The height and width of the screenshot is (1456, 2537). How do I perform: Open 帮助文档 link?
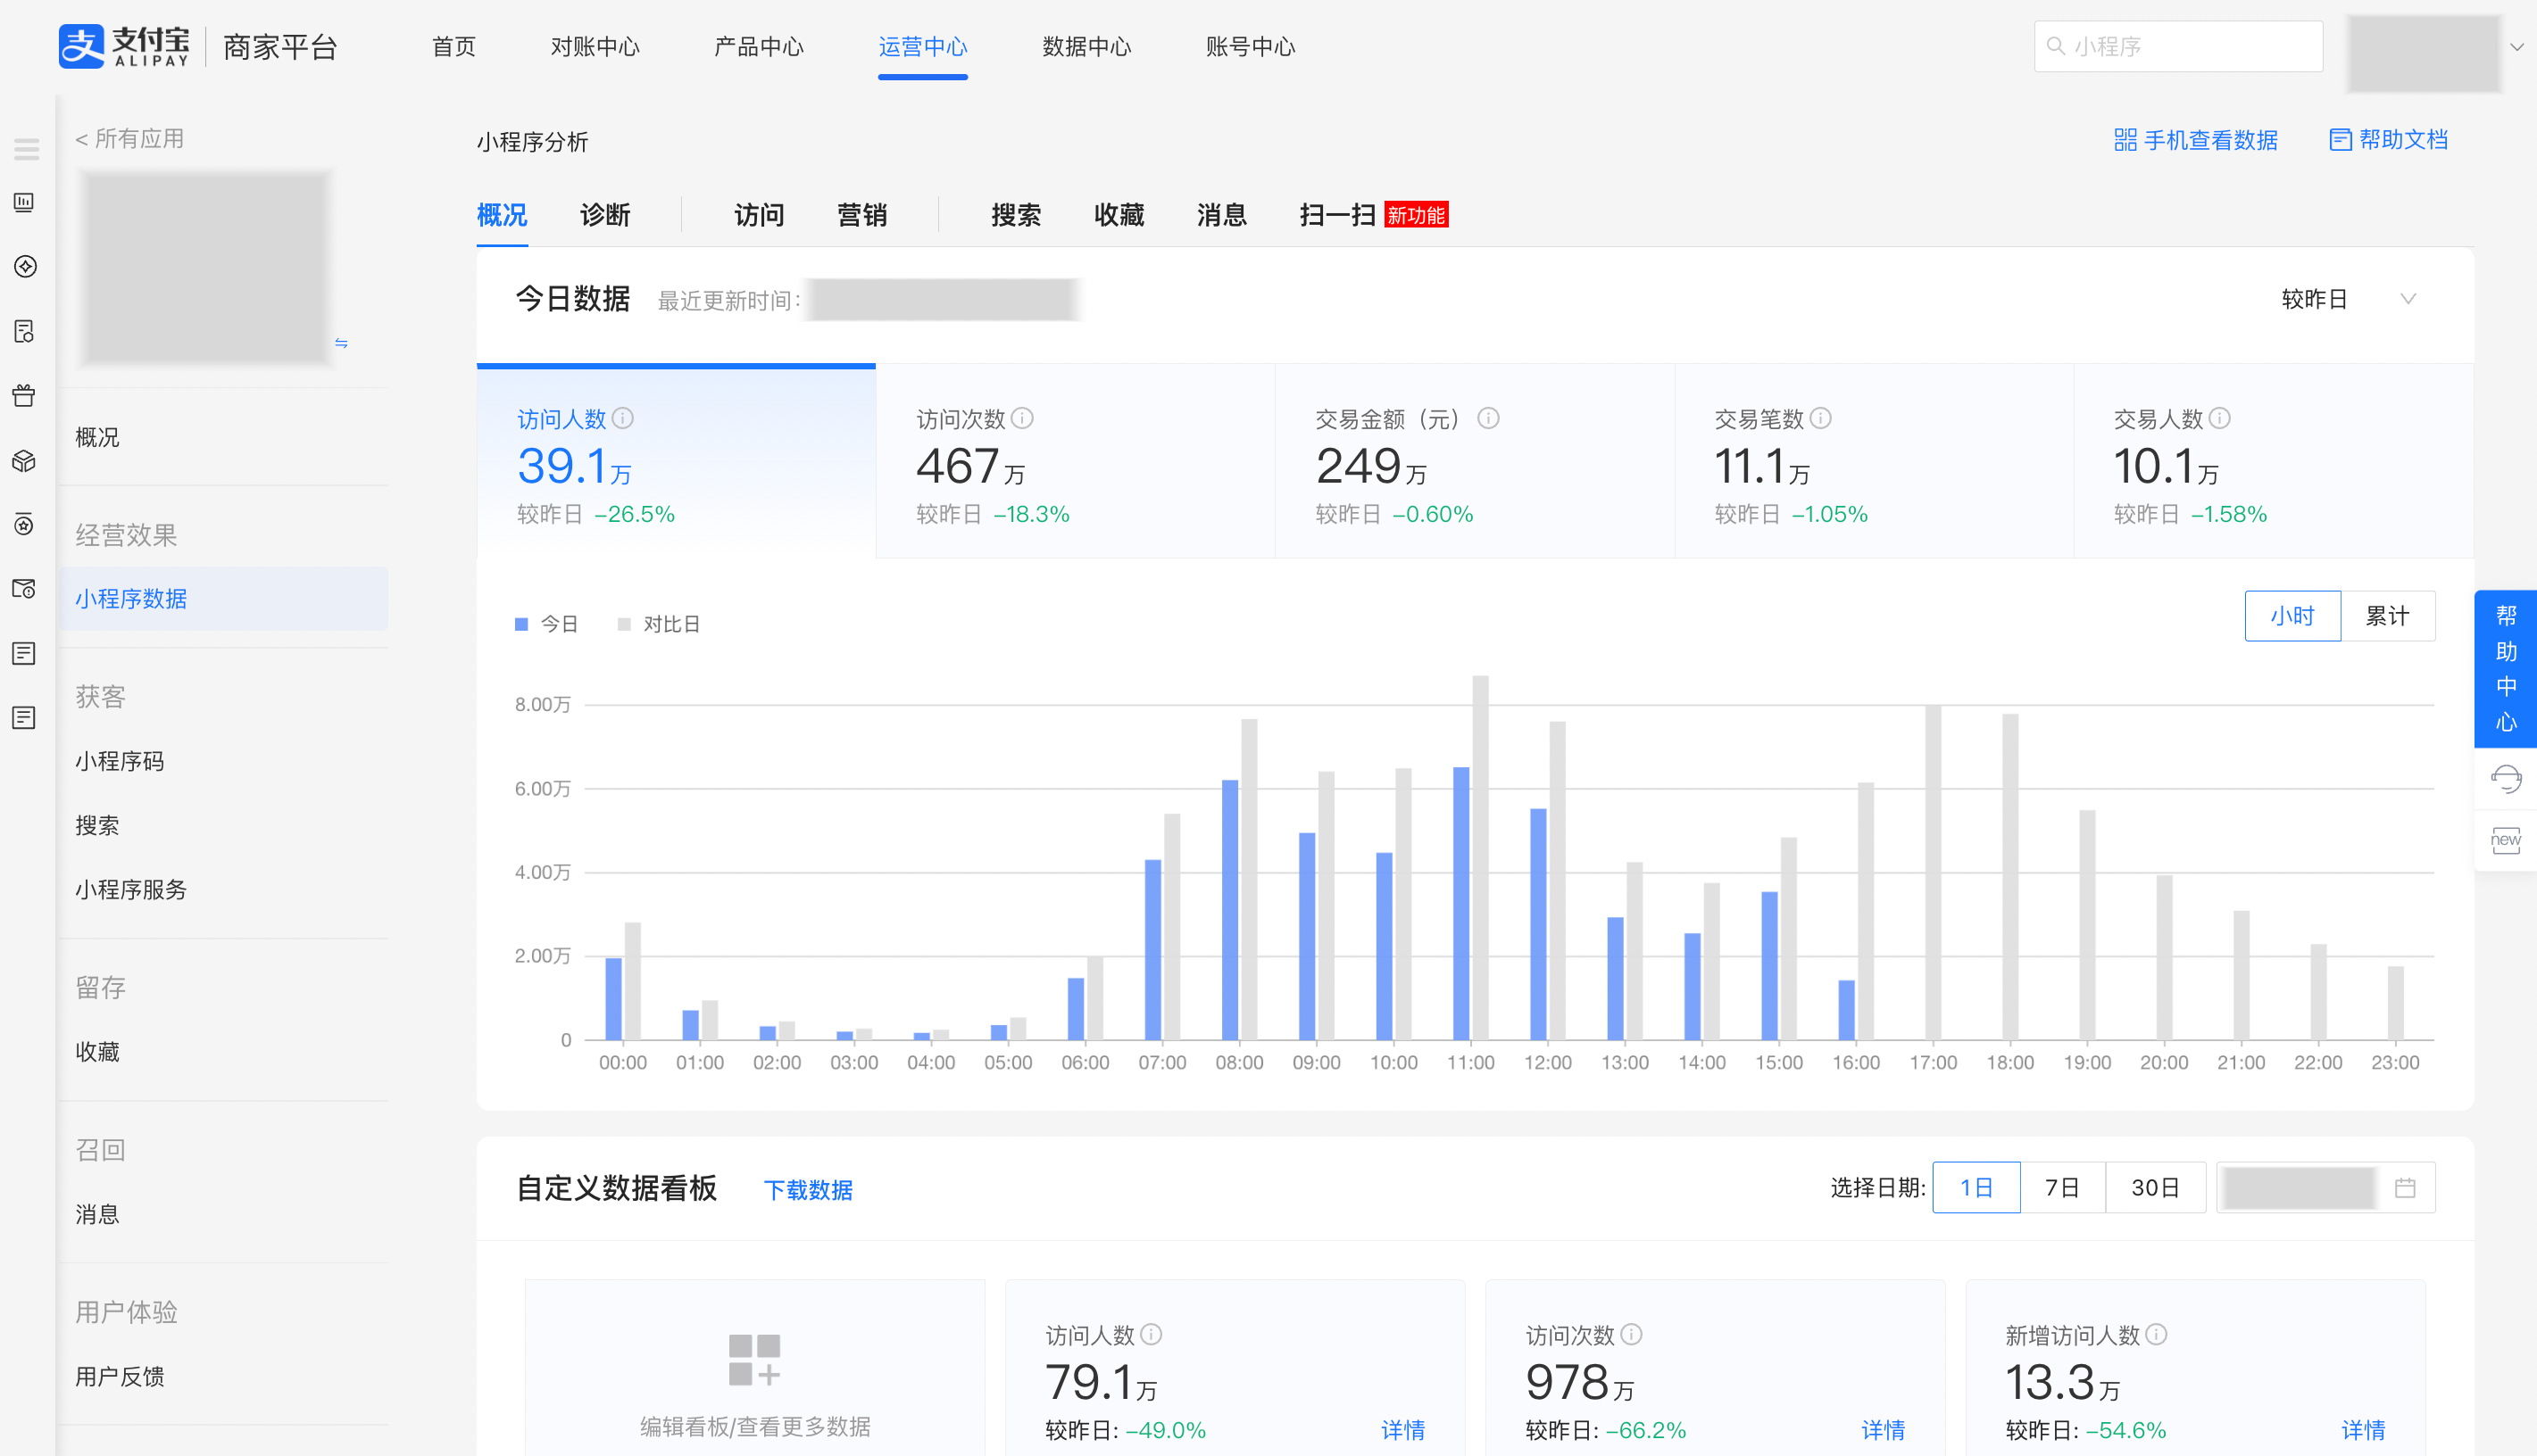[x=2389, y=140]
